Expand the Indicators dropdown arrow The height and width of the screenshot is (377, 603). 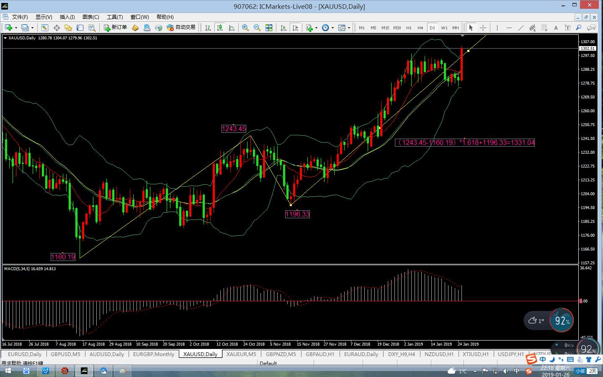[316, 28]
